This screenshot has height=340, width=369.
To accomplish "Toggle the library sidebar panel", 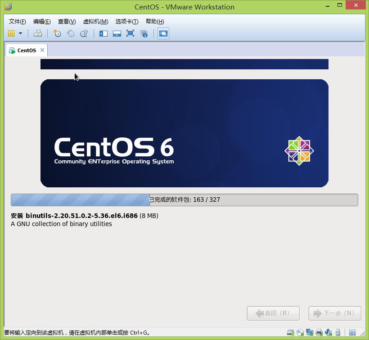I will click(103, 33).
